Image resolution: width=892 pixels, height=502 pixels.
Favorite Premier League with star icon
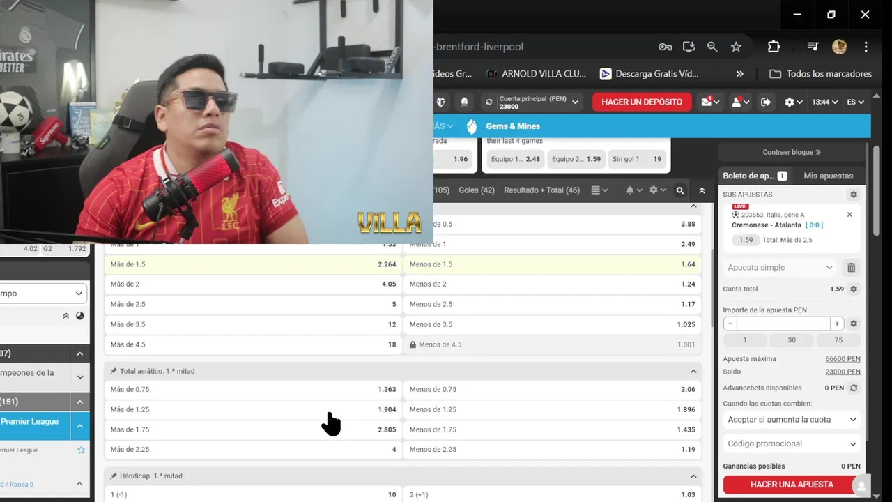point(81,450)
